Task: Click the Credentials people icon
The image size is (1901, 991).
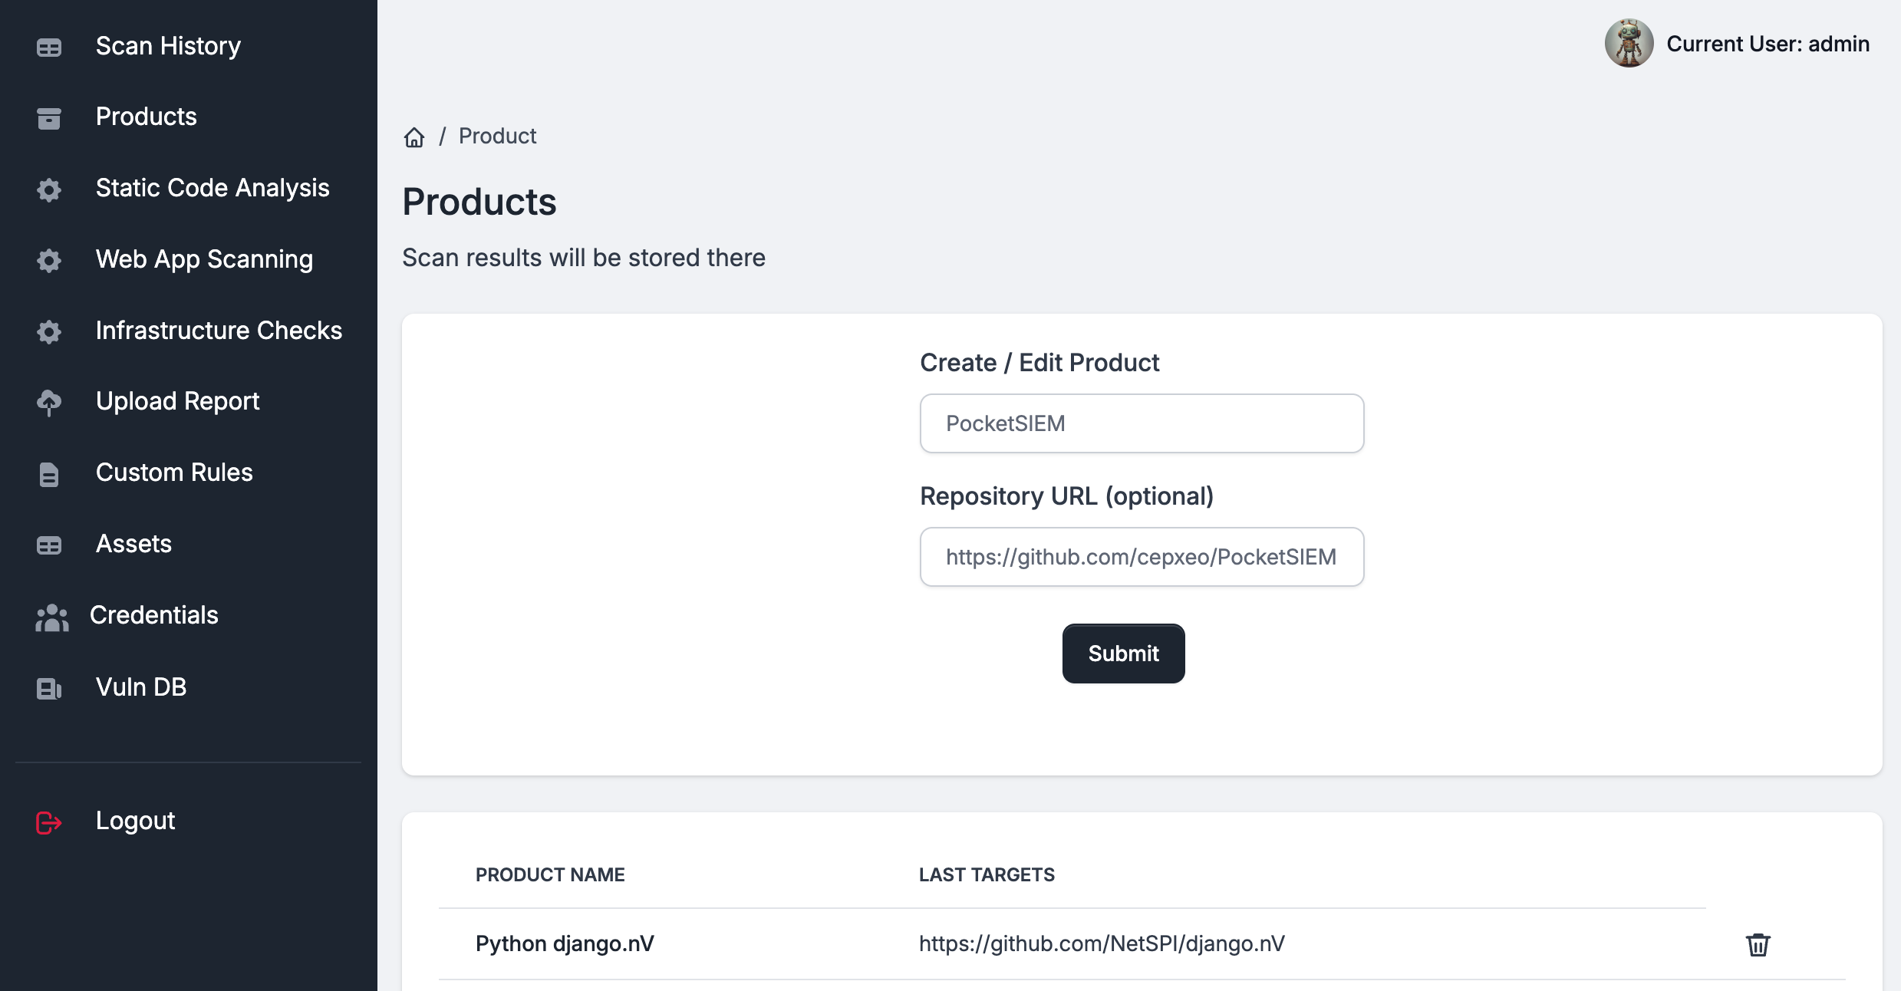Action: tap(51, 617)
